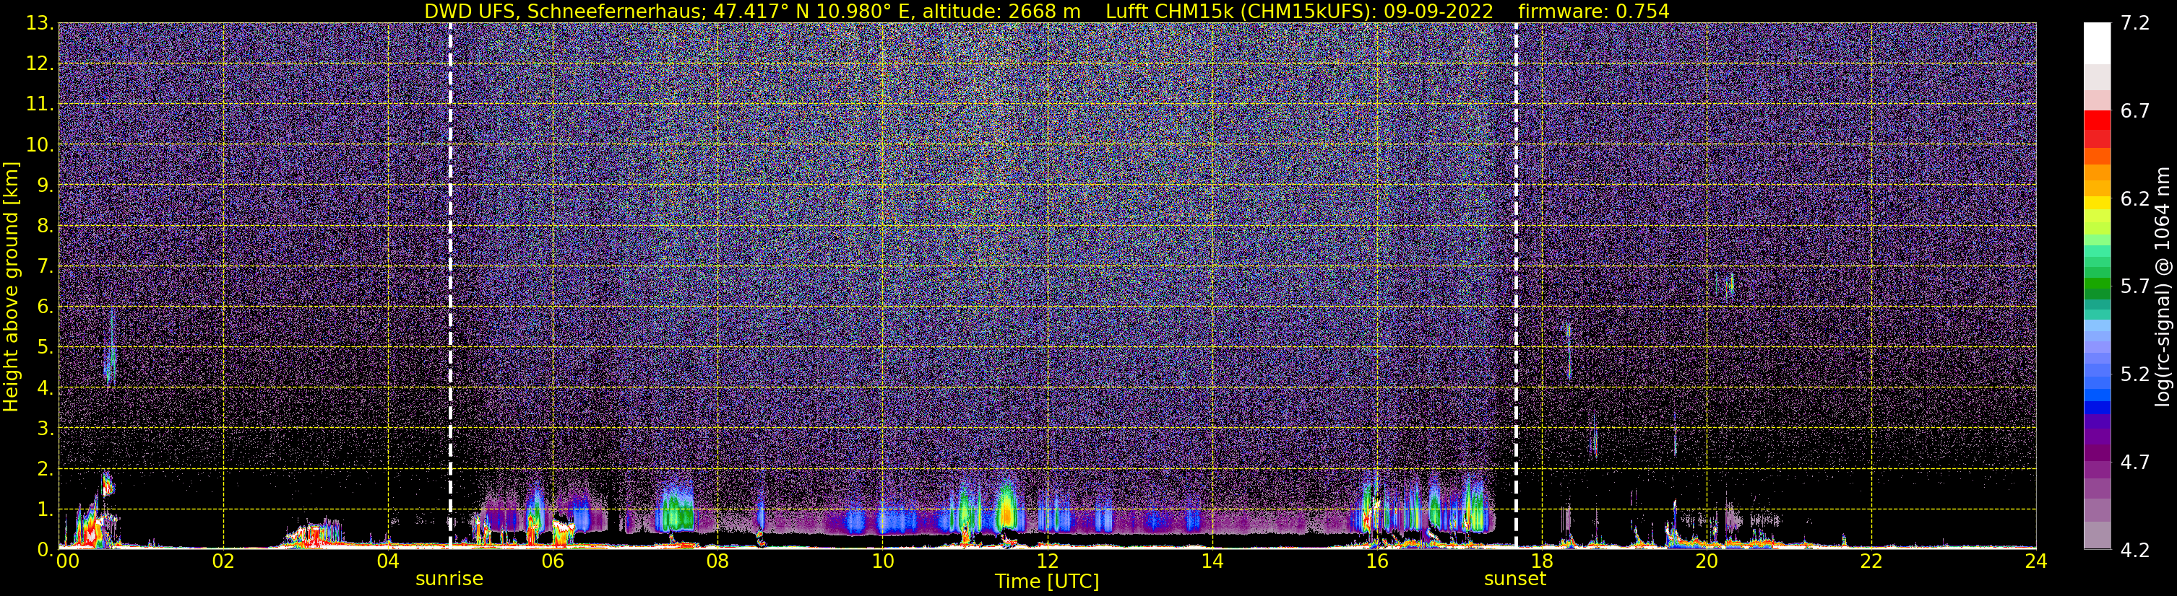Click the height axis tick "8."
Viewport: 2177px width, 596px height.
[x=45, y=227]
